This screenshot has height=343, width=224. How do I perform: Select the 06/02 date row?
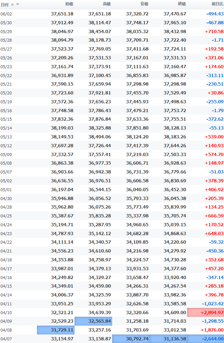pos(112,14)
